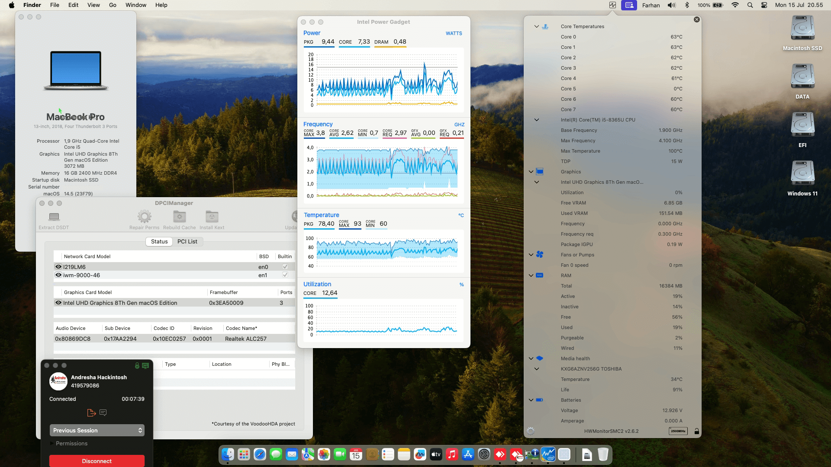The height and width of the screenshot is (467, 831).
Task: Open Spotlight search in menu bar
Action: tap(750, 5)
